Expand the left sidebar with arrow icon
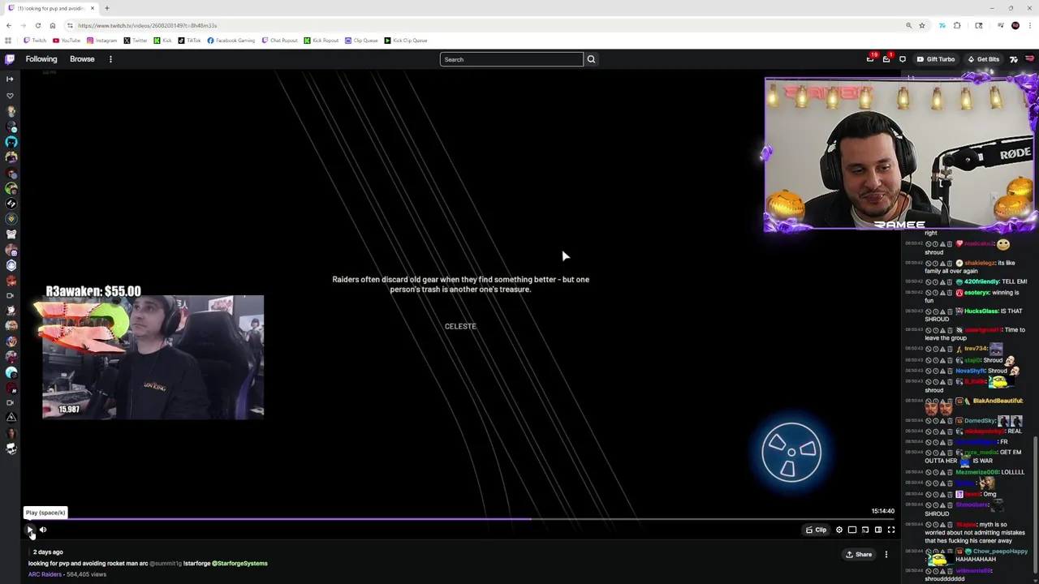Screen dimensions: 1039x584 (10, 79)
